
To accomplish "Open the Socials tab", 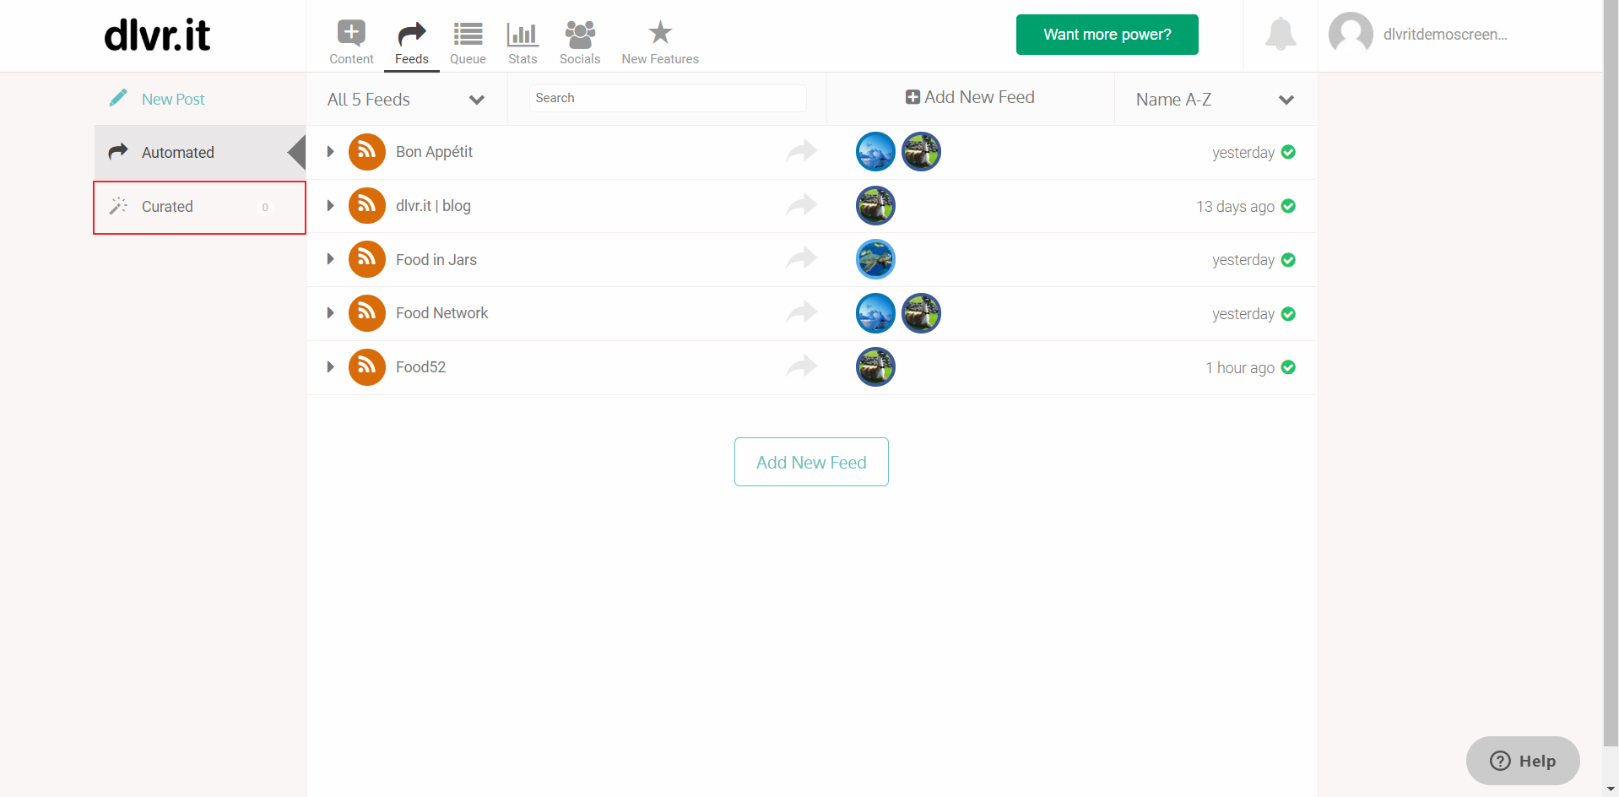I will tap(580, 42).
